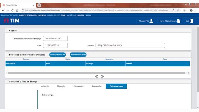
Task: Click the browser back arrow
Action: coord(3,10)
